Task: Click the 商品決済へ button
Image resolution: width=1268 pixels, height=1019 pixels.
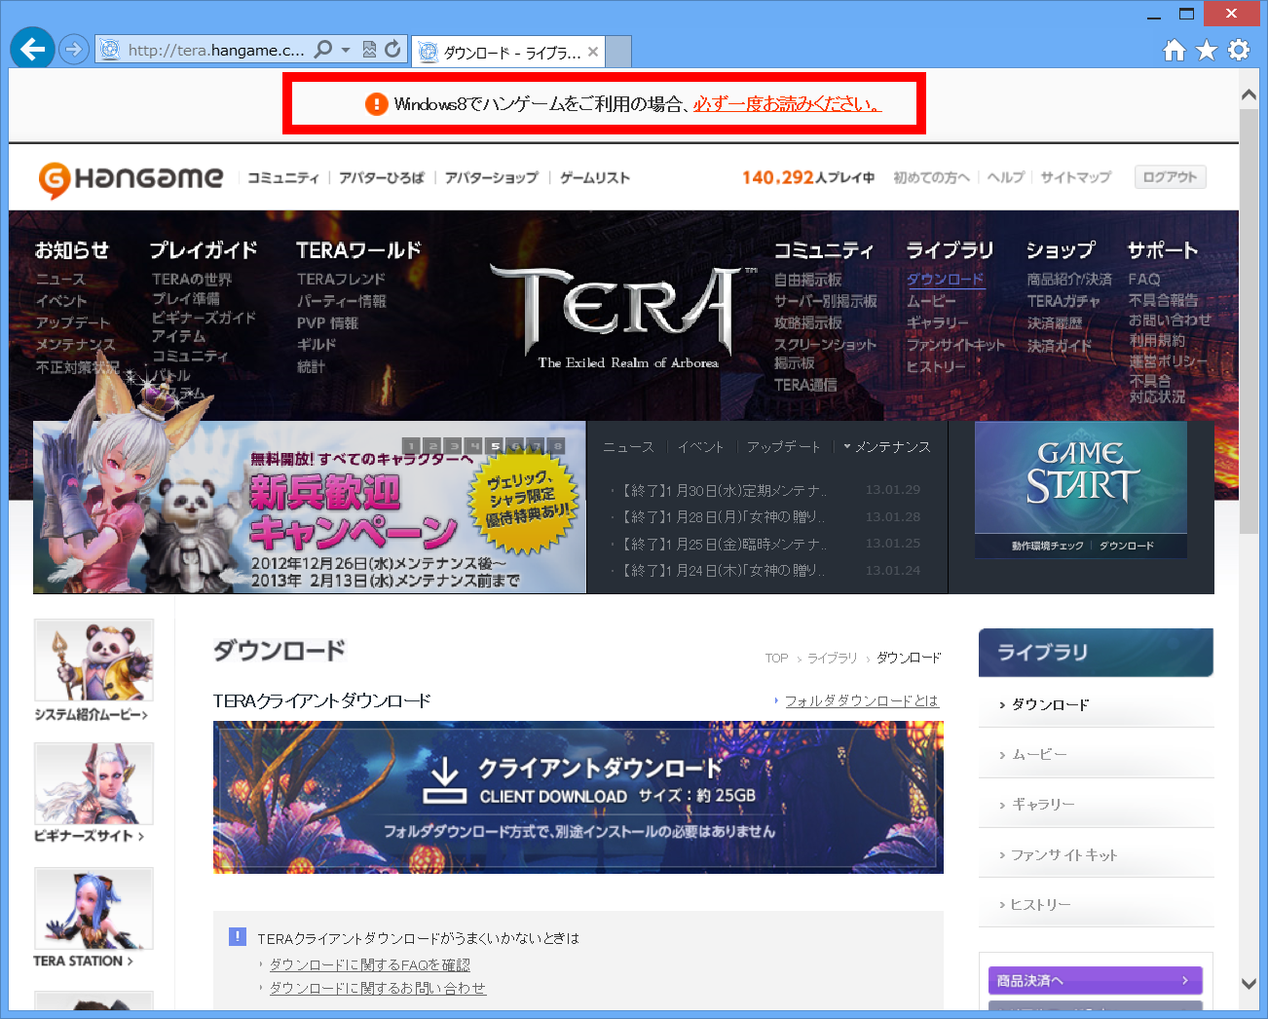Action: pyautogui.click(x=1096, y=980)
